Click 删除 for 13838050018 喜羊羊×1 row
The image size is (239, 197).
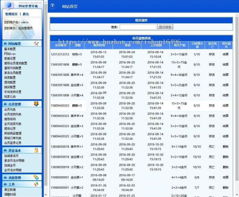[x=225, y=146]
